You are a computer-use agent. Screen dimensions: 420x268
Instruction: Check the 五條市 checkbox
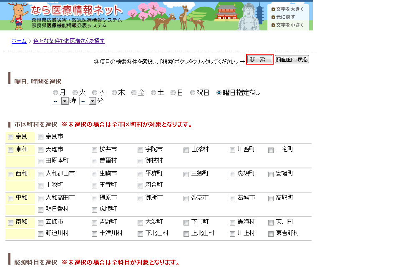click(x=41, y=223)
